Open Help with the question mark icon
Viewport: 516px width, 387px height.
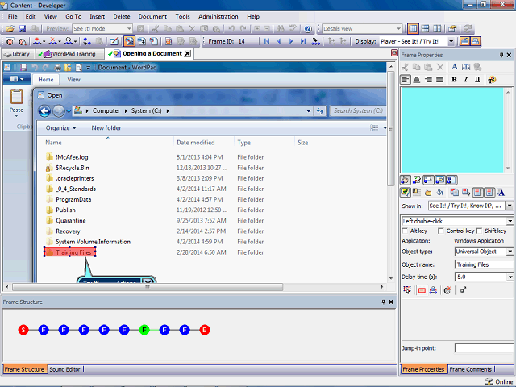308,29
